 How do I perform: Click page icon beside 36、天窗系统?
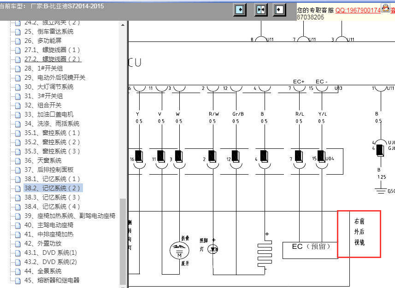point(18,161)
